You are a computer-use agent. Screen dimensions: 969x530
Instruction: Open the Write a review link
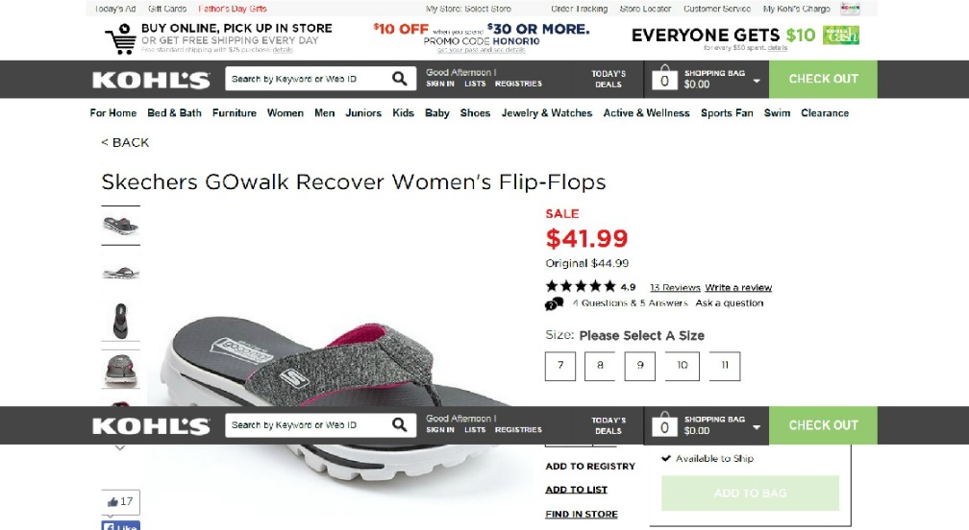click(738, 287)
